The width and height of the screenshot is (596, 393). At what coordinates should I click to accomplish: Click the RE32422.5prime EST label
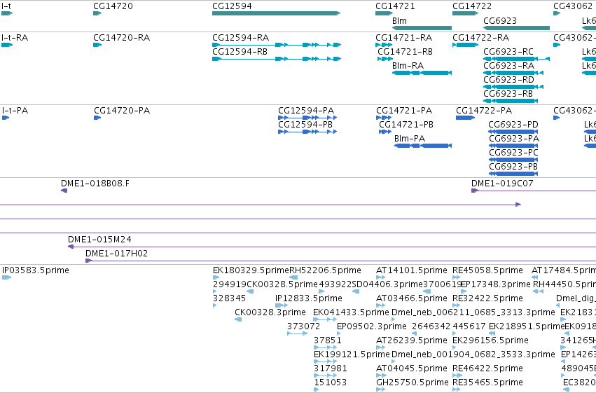click(x=487, y=298)
